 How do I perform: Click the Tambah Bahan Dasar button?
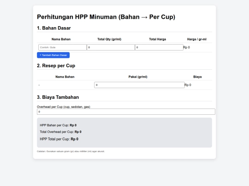coord(53,55)
